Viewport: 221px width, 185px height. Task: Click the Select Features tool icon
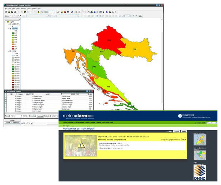pos(101,12)
